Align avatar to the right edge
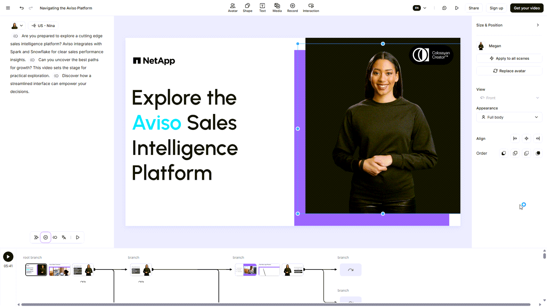The width and height of the screenshot is (547, 307). 538,138
